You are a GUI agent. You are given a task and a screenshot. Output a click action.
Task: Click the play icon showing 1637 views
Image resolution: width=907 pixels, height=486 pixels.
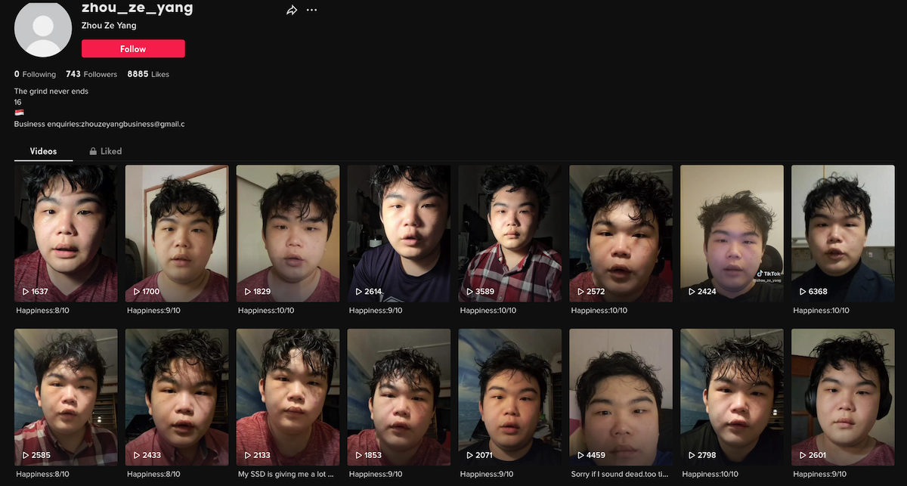click(25, 290)
